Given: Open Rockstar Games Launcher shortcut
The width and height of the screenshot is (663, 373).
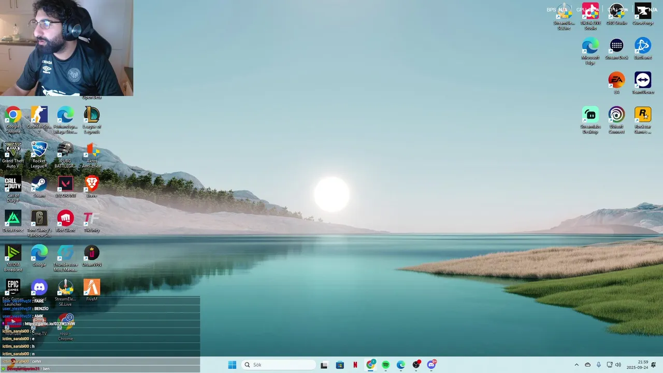Looking at the screenshot, I should tap(643, 120).
